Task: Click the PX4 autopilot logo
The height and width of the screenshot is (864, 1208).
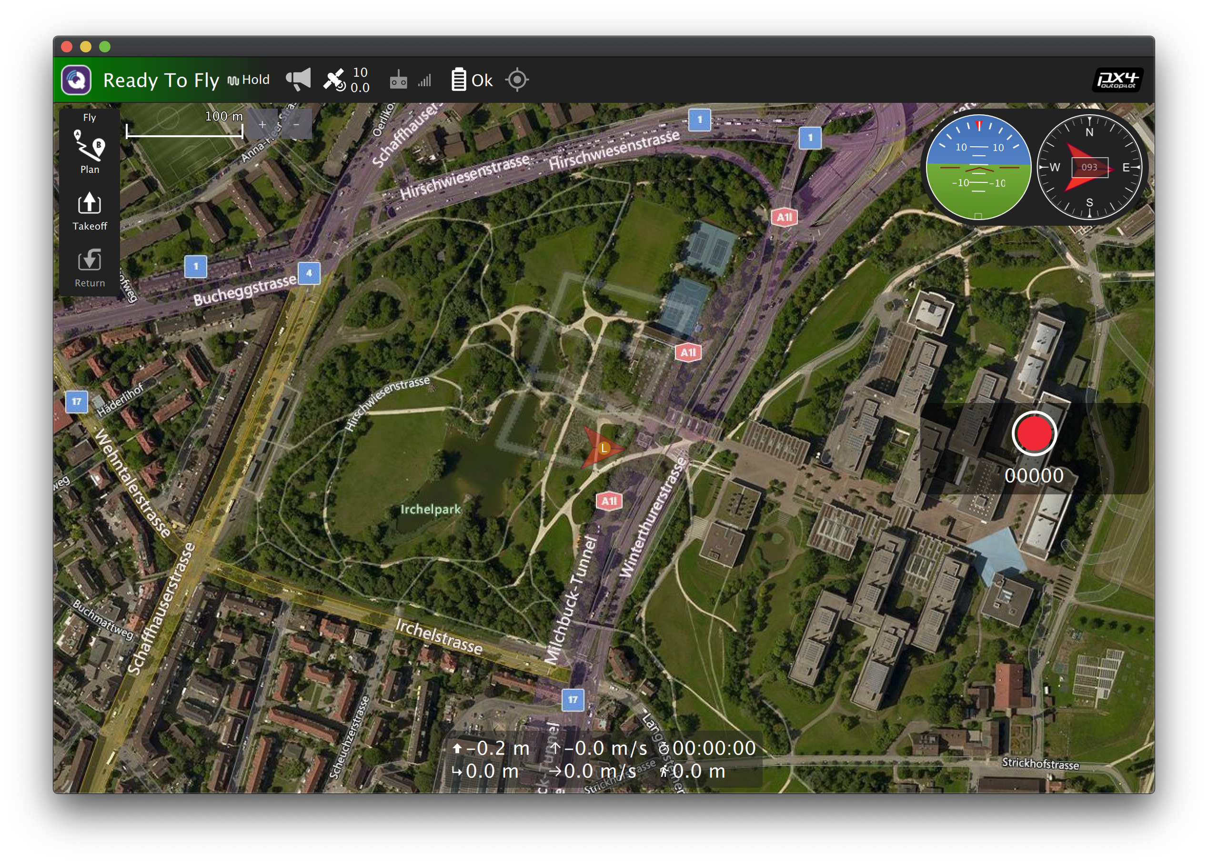Action: (1117, 80)
